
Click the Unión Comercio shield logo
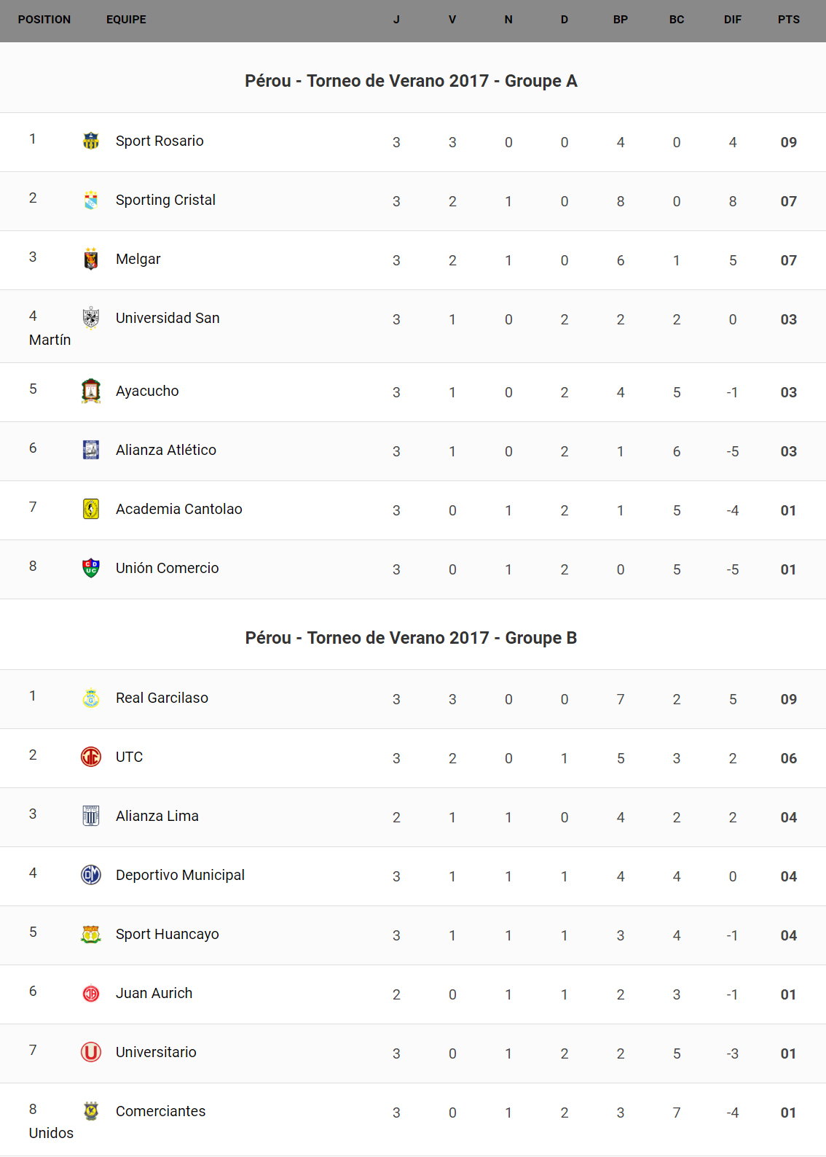91,568
